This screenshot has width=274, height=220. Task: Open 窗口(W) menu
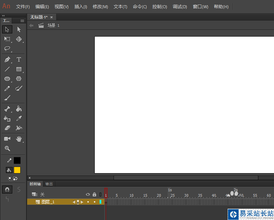coord(201,7)
